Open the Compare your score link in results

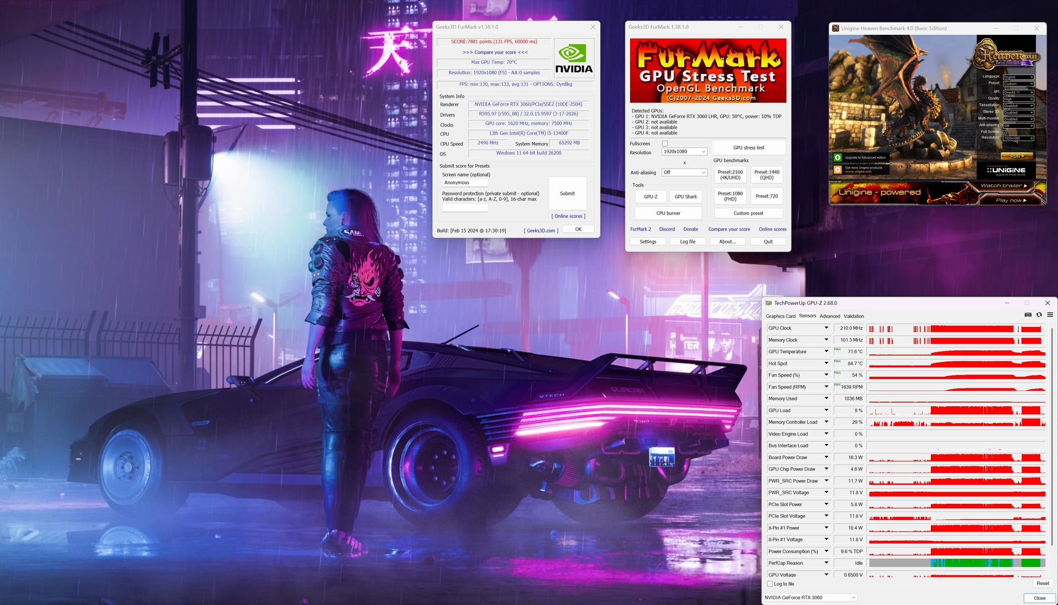pyautogui.click(x=495, y=52)
